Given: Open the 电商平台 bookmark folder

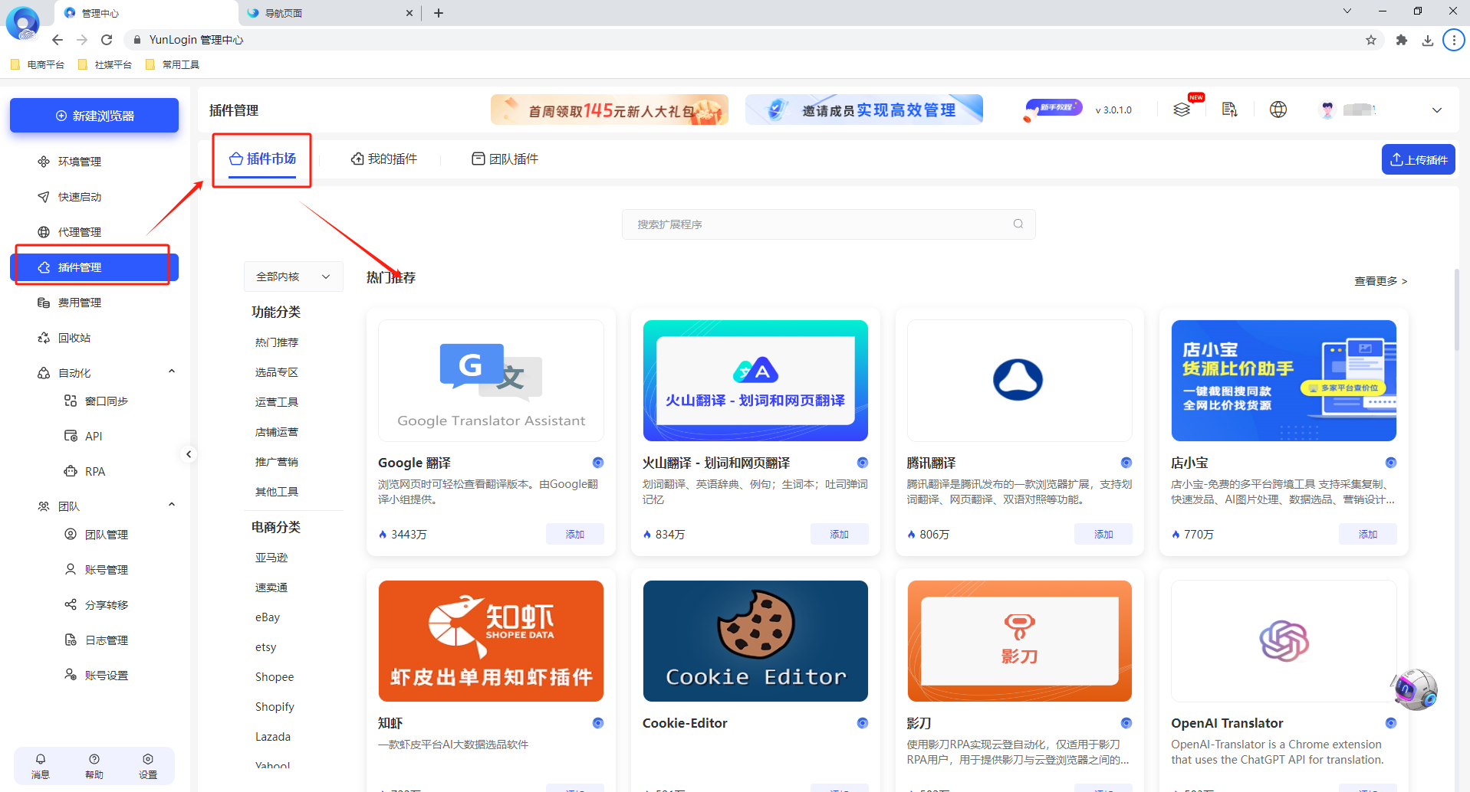Looking at the screenshot, I should (x=38, y=65).
